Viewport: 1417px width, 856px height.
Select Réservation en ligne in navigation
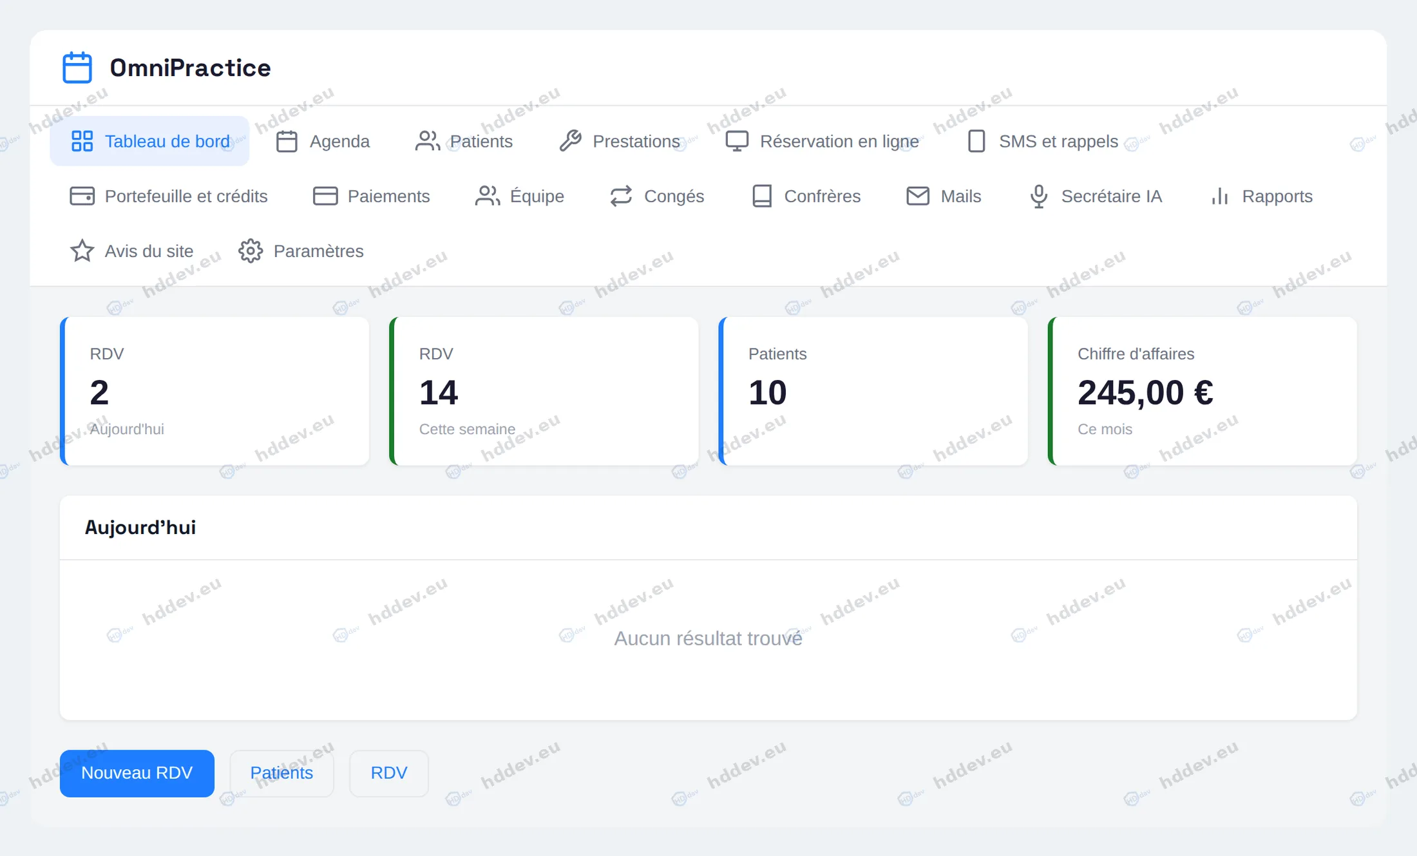tap(823, 141)
